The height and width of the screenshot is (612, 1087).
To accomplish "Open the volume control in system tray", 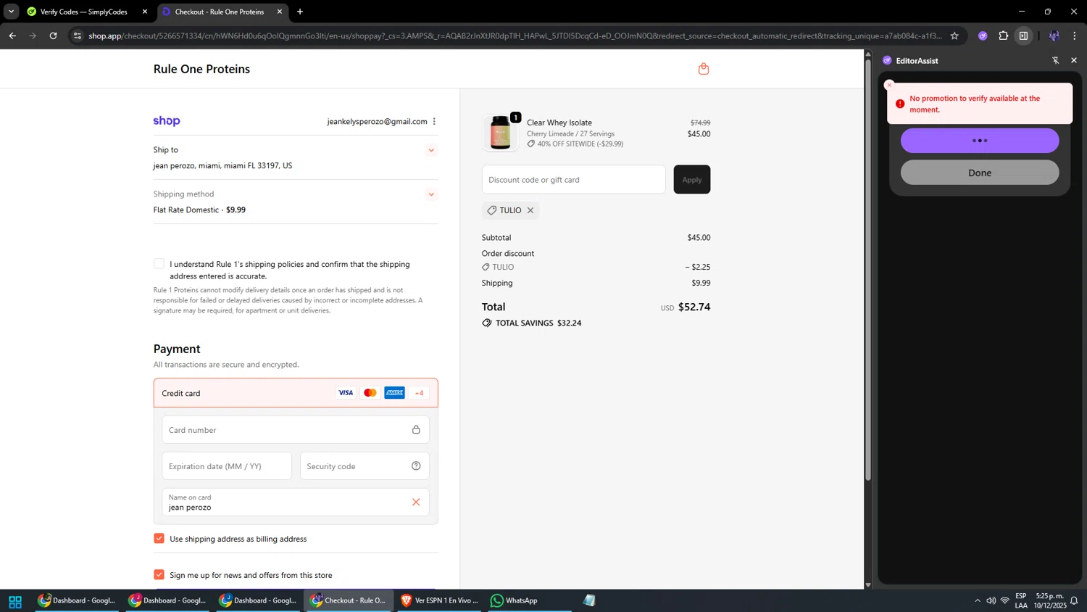I will [991, 601].
